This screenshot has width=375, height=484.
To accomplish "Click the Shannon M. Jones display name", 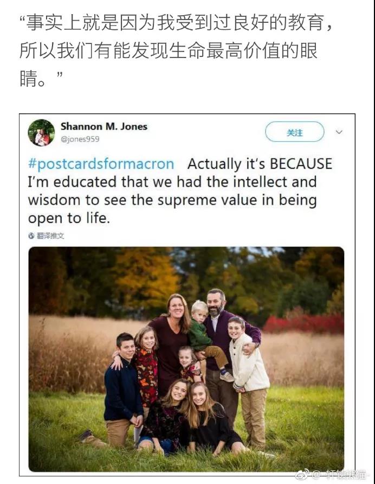I will pyautogui.click(x=104, y=126).
